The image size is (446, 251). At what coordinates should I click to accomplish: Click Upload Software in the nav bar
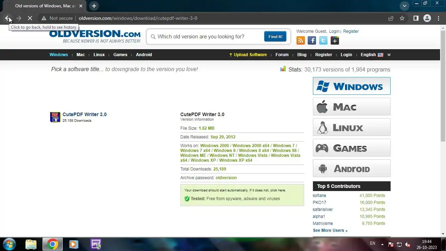pos(248,55)
